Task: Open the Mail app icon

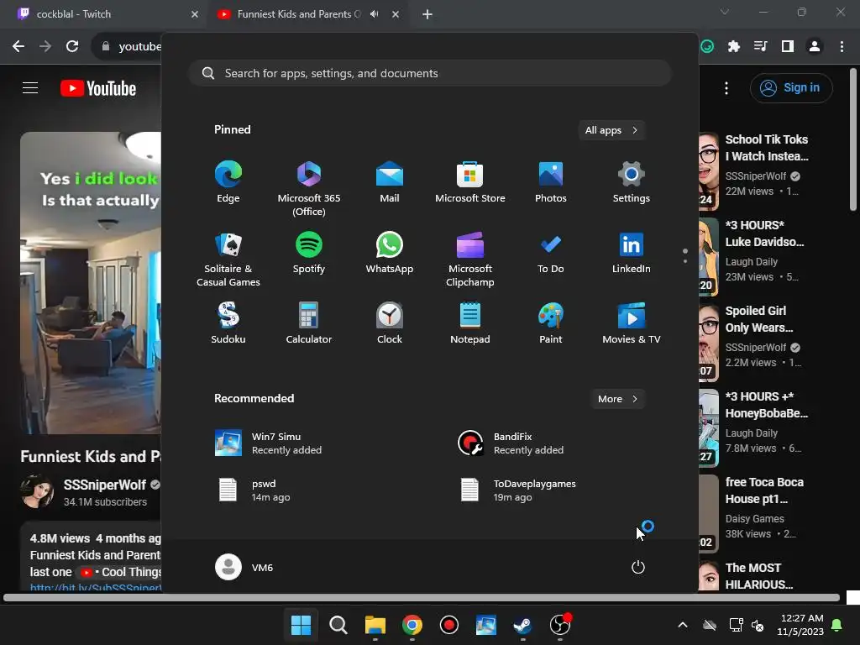Action: point(390,182)
